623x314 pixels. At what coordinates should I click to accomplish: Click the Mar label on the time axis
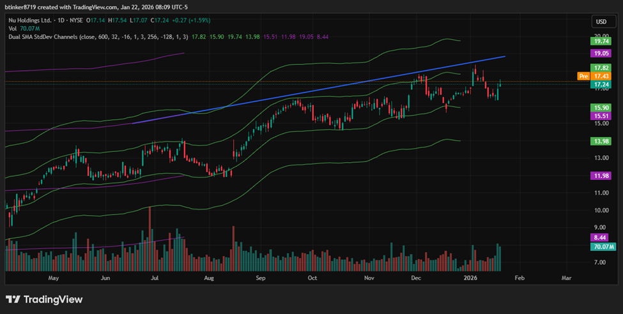click(x=566, y=278)
